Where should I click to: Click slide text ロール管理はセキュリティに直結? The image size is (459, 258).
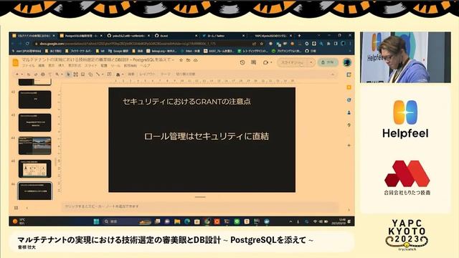pyautogui.click(x=206, y=136)
